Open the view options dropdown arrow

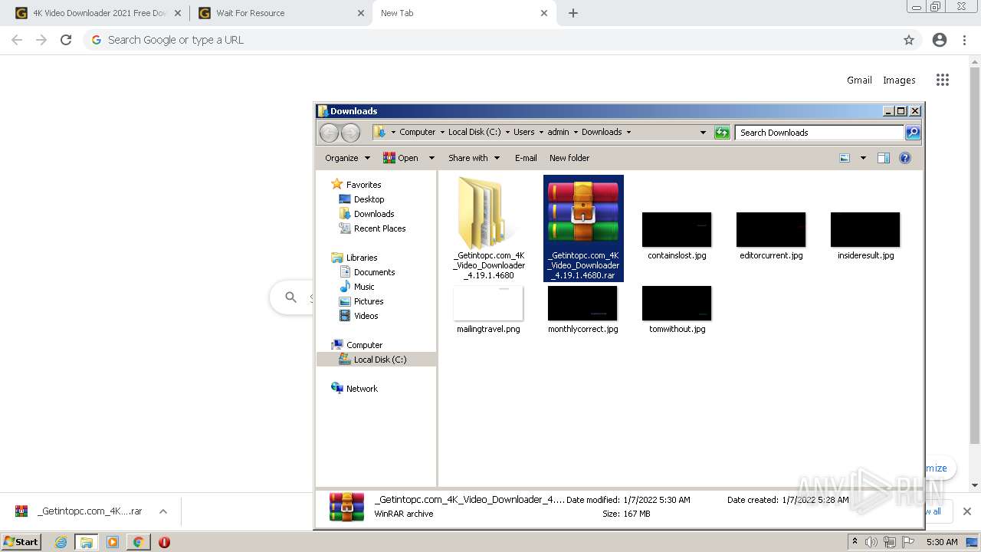[x=863, y=158]
